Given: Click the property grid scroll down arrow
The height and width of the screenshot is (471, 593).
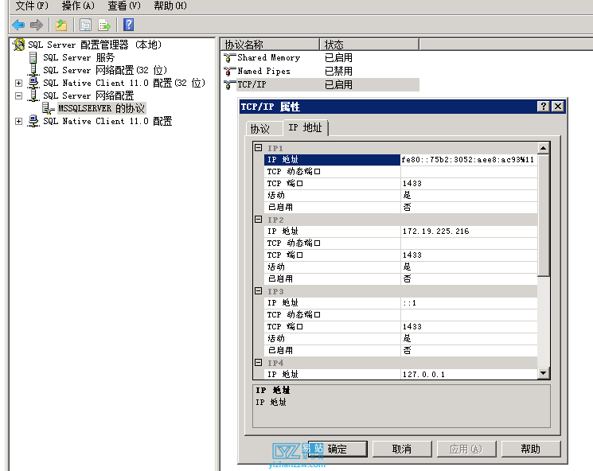Looking at the screenshot, I should click(x=544, y=373).
